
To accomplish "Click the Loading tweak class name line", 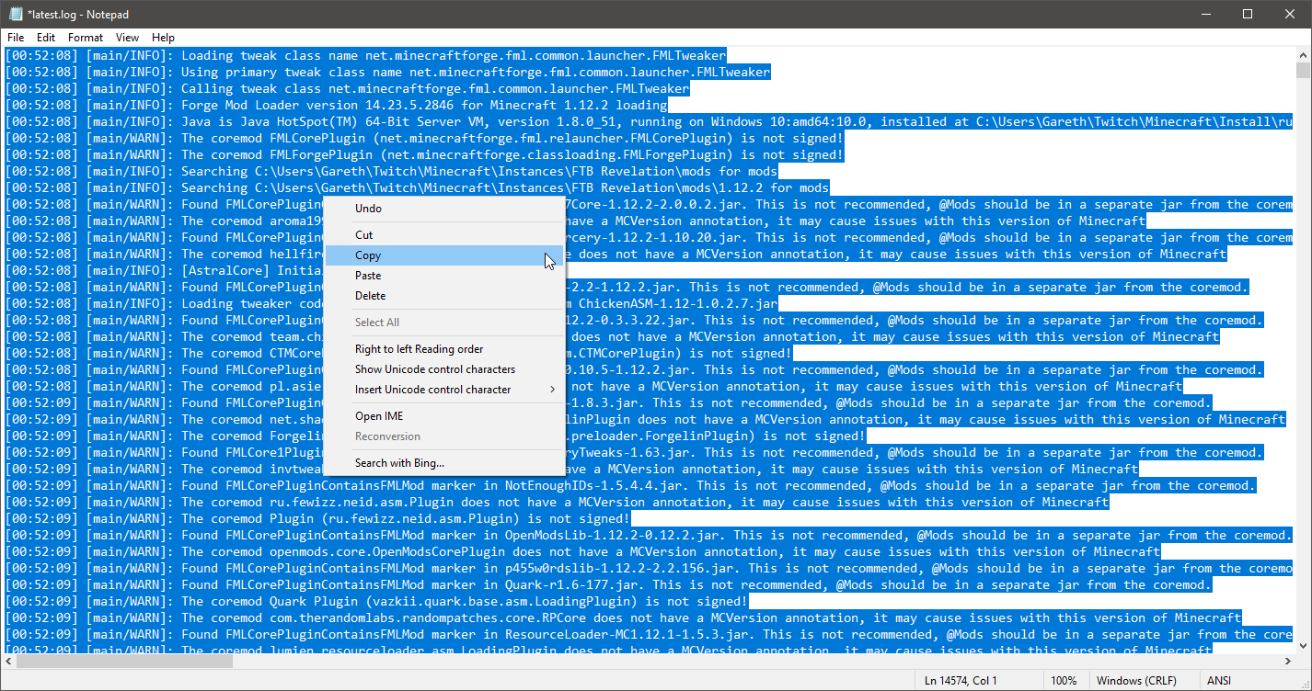I will 366,55.
